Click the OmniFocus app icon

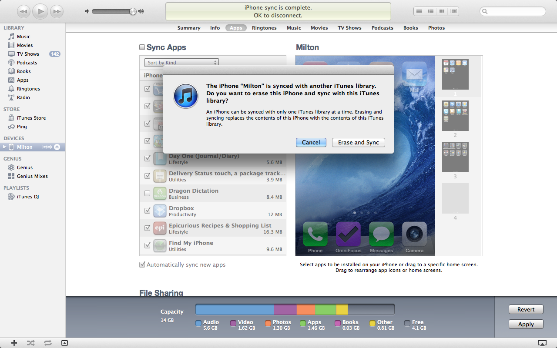[x=348, y=234]
